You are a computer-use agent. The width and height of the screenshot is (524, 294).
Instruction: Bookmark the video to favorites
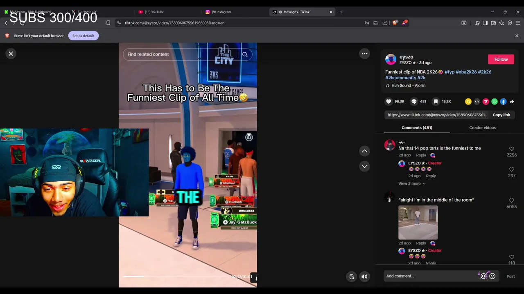tap(436, 101)
